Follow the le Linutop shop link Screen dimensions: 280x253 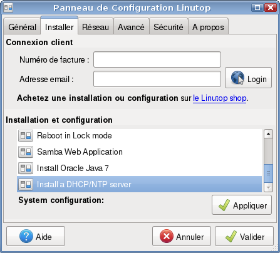pos(220,98)
